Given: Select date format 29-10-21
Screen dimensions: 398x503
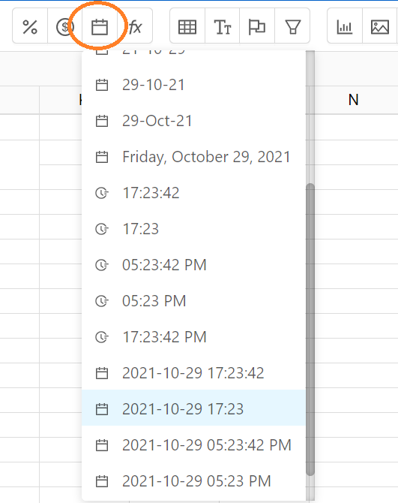Looking at the screenshot, I should (x=193, y=85).
